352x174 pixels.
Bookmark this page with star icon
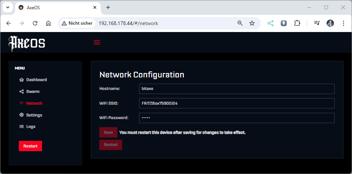tap(252, 23)
